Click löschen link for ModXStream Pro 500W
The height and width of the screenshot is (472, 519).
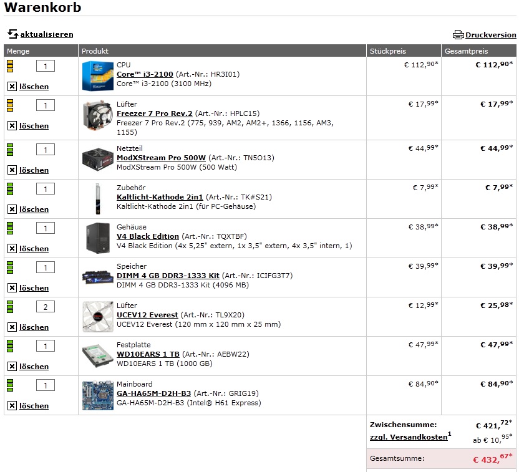[x=34, y=170]
